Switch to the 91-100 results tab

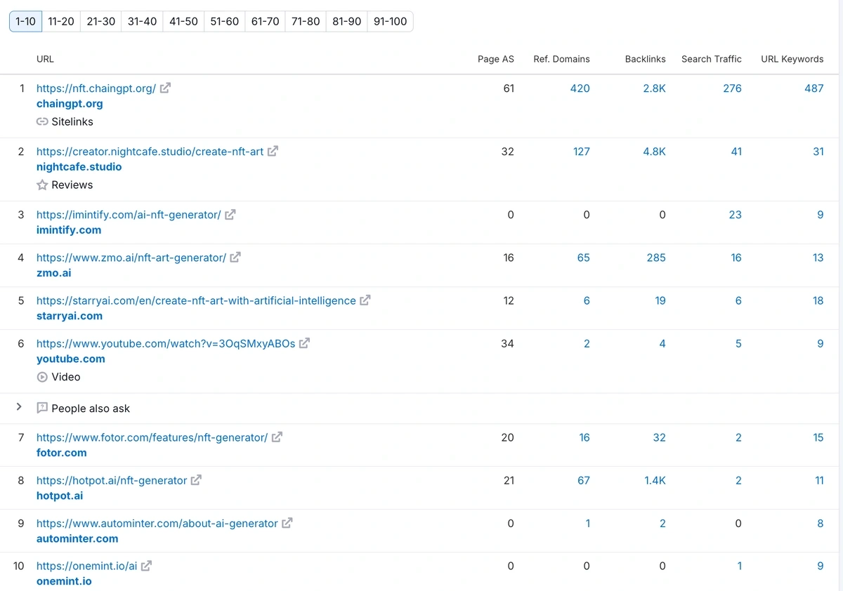(x=391, y=22)
